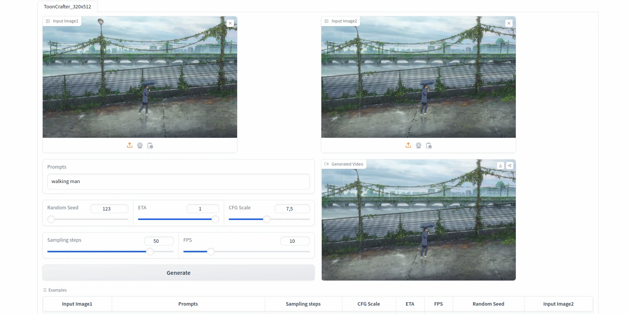Adjust the CFG Scale slider
This screenshot has height=314, width=629.
(x=267, y=219)
